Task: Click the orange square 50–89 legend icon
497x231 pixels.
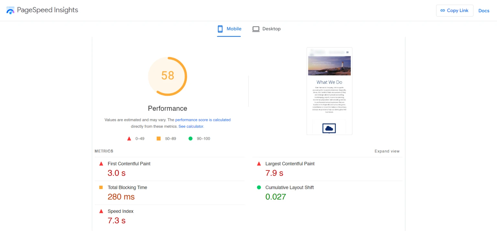Action: (159, 138)
